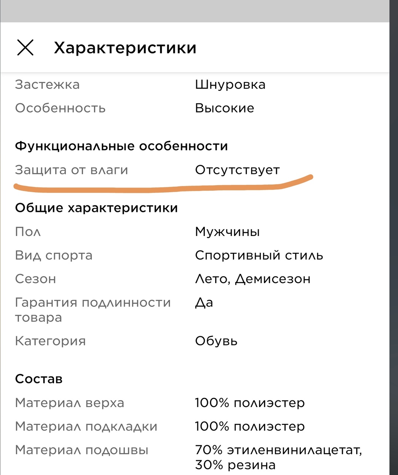Tap the Функциональные особенности section heading
Image resolution: width=398 pixels, height=475 pixels.
(x=121, y=146)
